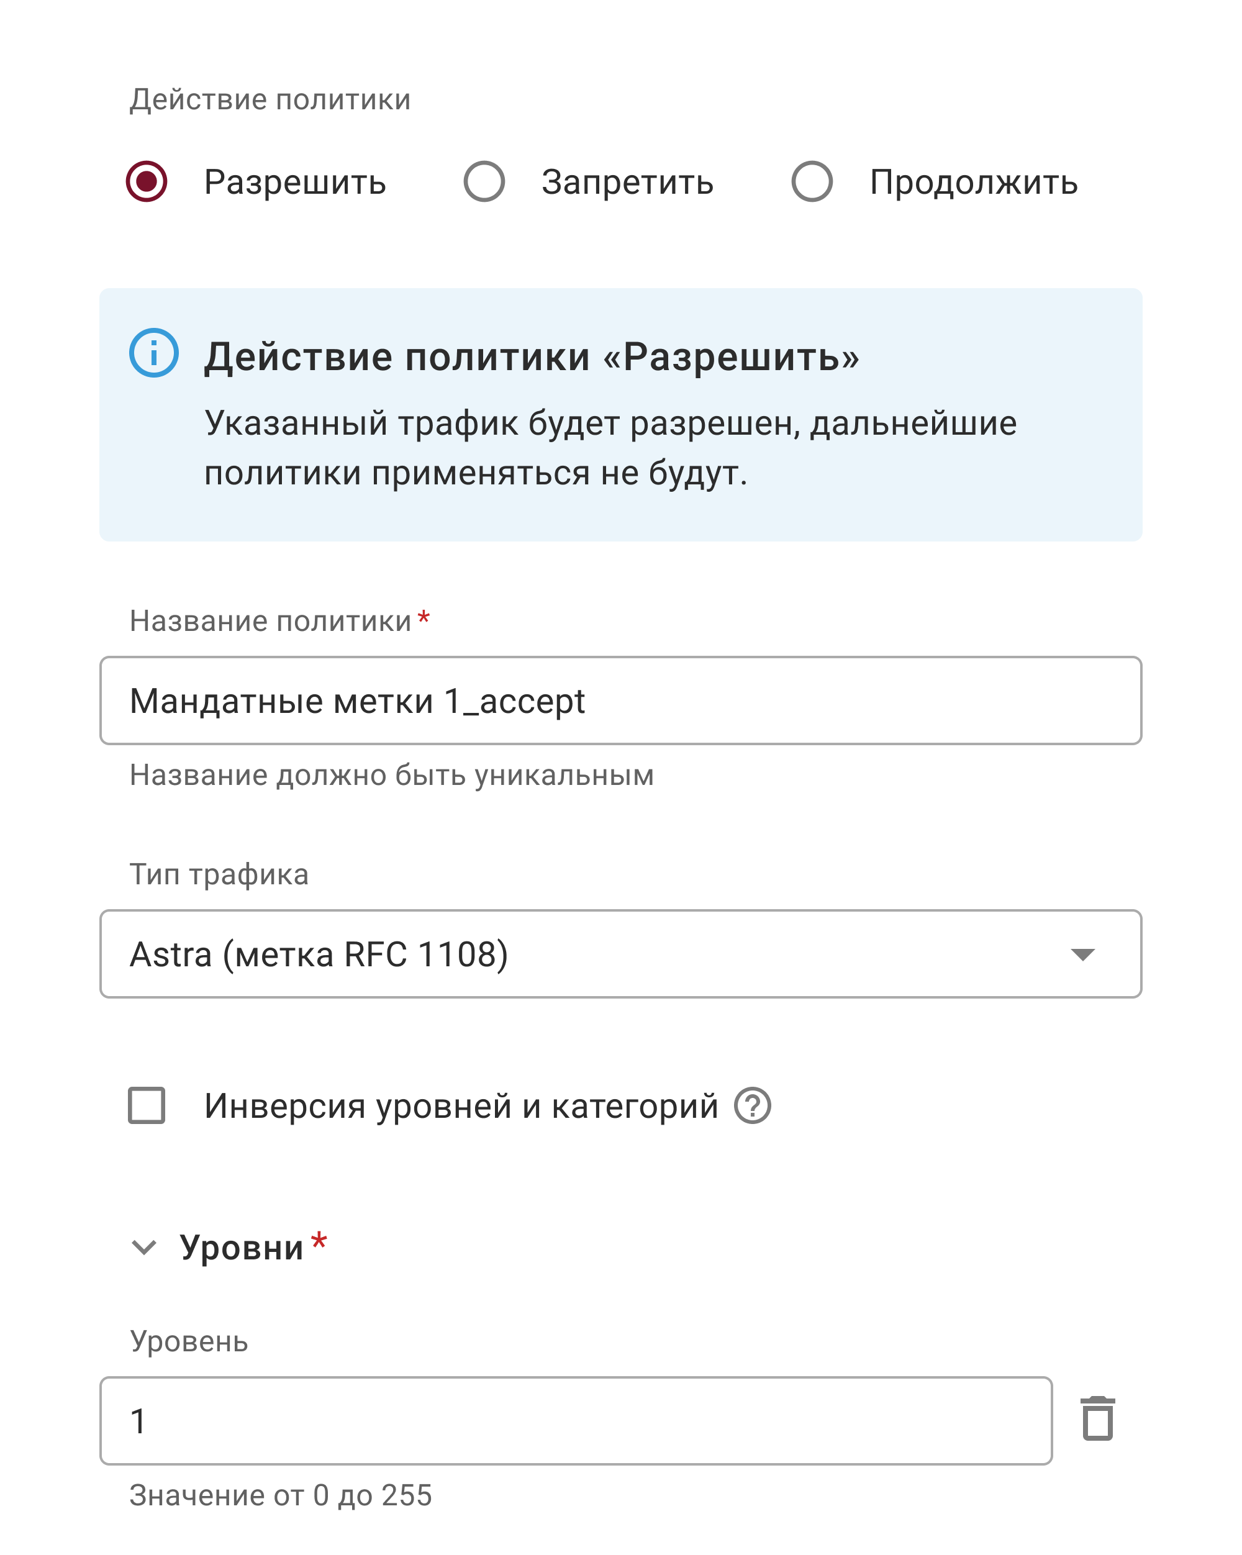This screenshot has height=1555, width=1242.
Task: Collapse the "Уровни" section chevron
Action: (x=144, y=1247)
